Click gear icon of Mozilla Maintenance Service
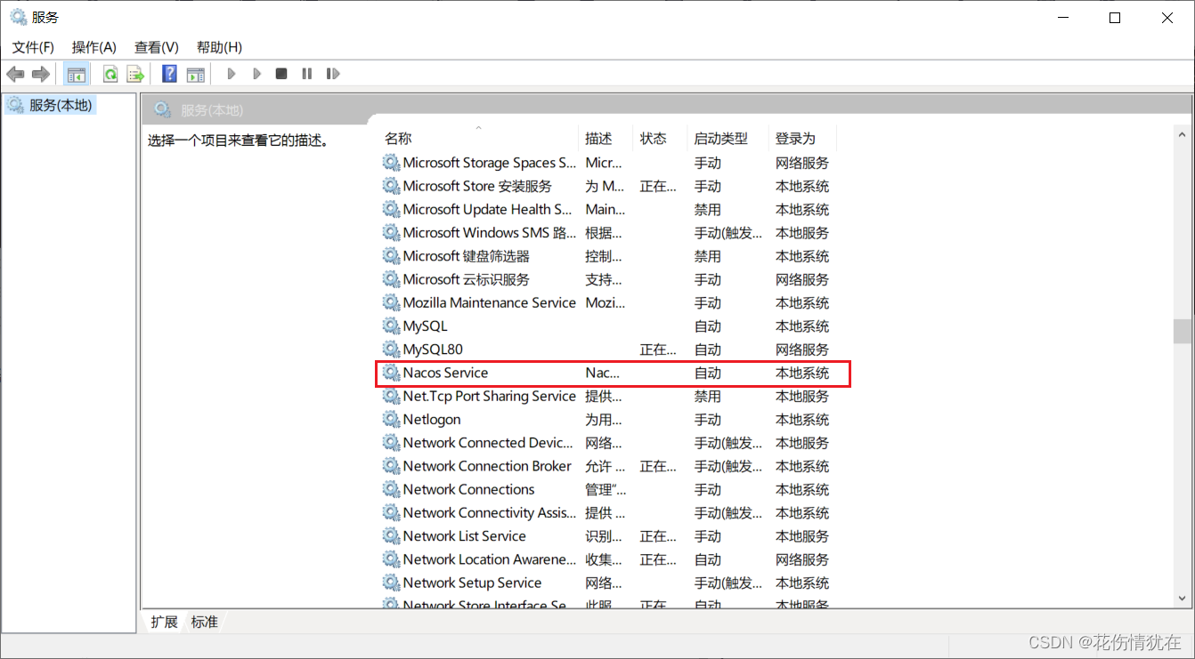 (x=391, y=302)
